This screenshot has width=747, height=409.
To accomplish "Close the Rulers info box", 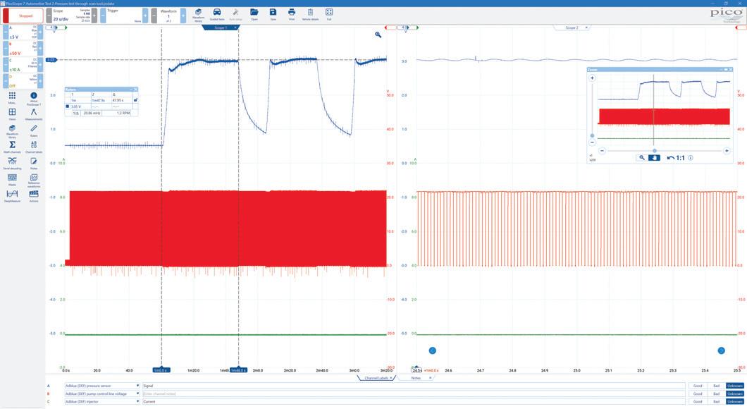I will click(x=136, y=89).
